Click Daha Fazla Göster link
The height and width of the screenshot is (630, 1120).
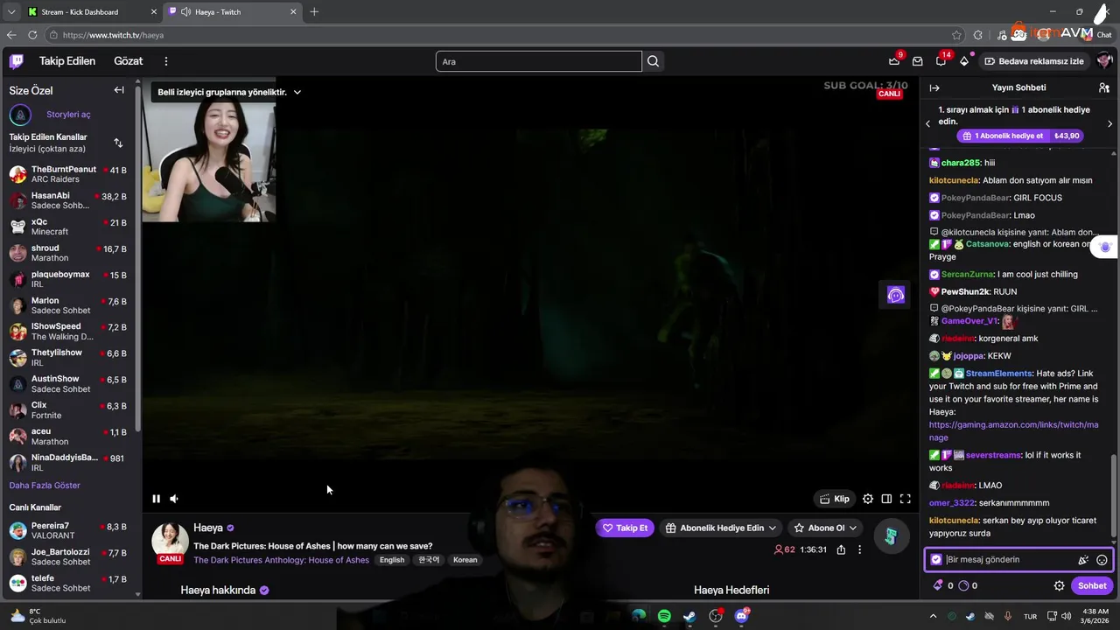pos(45,486)
